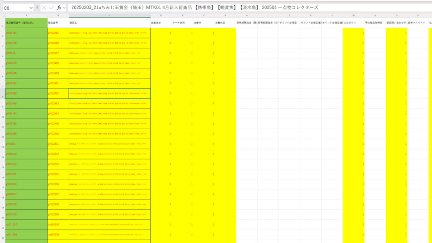The height and width of the screenshot is (243, 432).
Task: Click the cancel (X) icon in the formula bar
Action: tap(44, 8)
